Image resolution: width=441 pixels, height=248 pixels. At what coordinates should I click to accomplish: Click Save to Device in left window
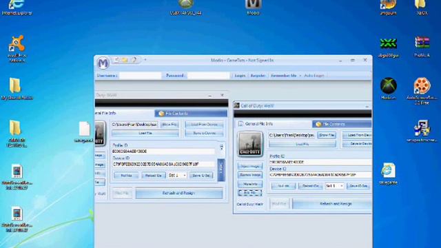point(204,133)
